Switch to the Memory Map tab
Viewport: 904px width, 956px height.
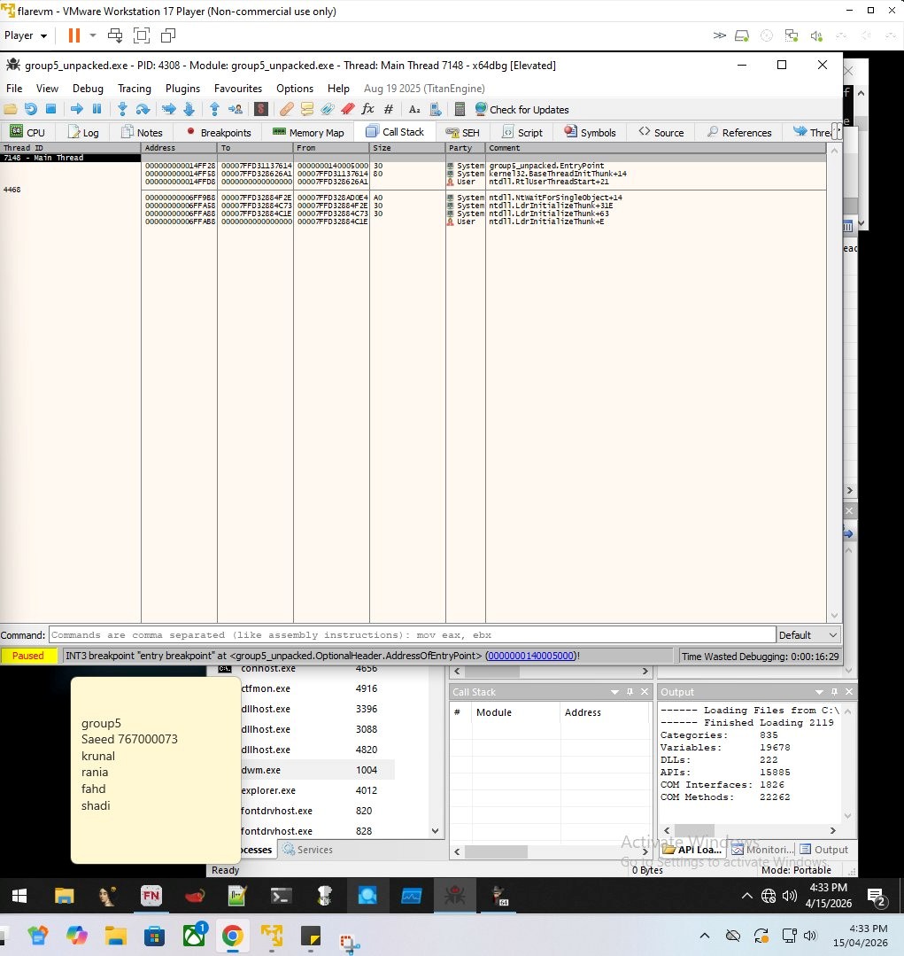[x=308, y=133]
